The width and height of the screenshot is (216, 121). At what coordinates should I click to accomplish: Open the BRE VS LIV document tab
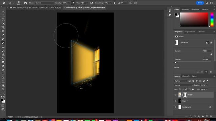pyautogui.click(x=35, y=8)
